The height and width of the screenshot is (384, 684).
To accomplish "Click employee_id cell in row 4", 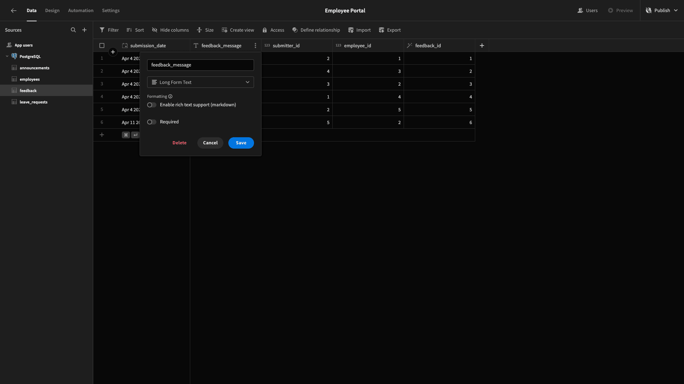I will click(368, 97).
